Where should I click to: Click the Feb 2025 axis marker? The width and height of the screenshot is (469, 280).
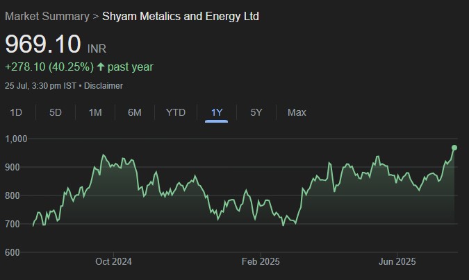pyautogui.click(x=260, y=261)
